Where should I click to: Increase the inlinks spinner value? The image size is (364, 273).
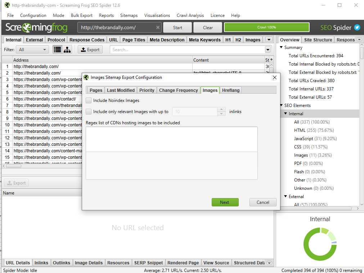click(x=221, y=109)
